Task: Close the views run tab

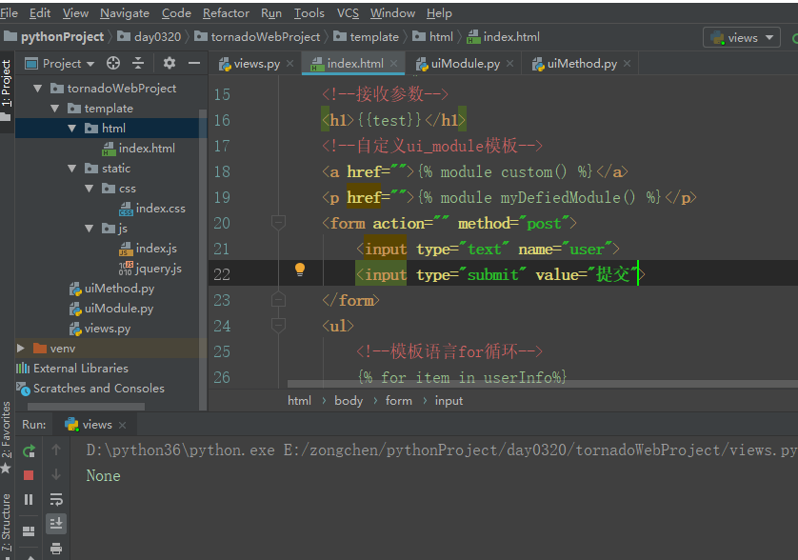Action: tap(122, 425)
